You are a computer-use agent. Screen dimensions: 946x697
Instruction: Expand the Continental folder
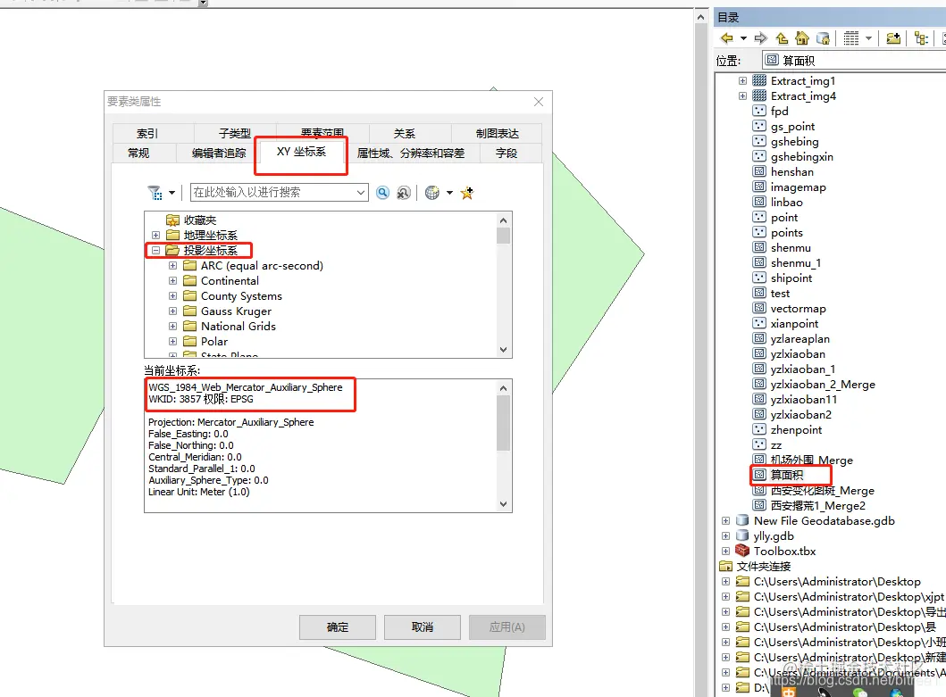pyautogui.click(x=172, y=280)
